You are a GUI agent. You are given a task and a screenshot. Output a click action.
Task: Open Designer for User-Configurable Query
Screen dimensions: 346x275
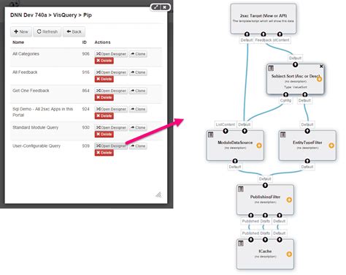point(111,146)
